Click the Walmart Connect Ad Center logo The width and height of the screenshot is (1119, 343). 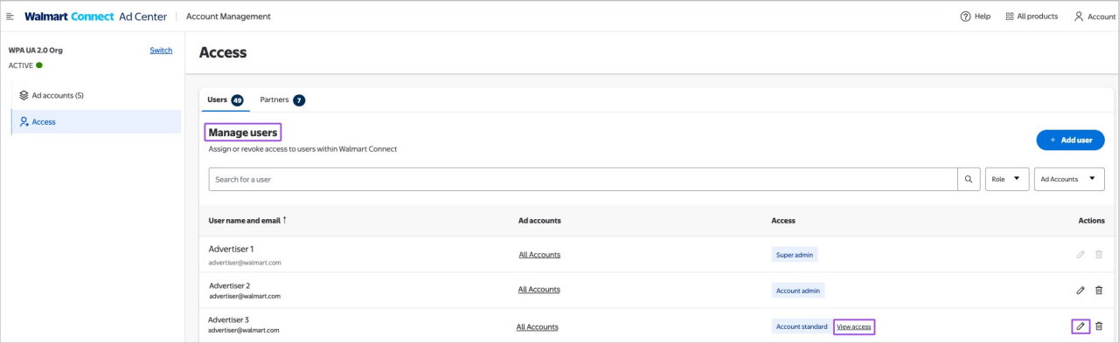(x=95, y=17)
